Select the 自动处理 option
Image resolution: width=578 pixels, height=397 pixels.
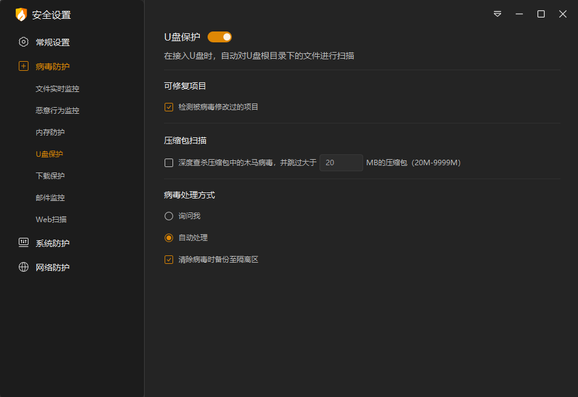(x=168, y=237)
